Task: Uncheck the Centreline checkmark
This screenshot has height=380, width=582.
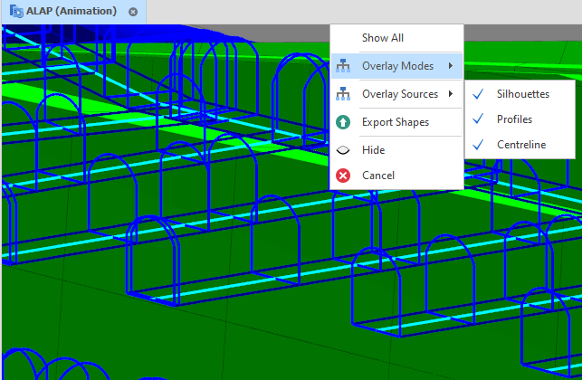Action: 479,145
